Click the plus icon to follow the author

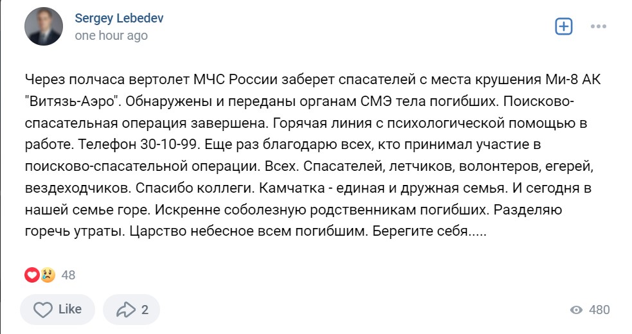click(563, 26)
